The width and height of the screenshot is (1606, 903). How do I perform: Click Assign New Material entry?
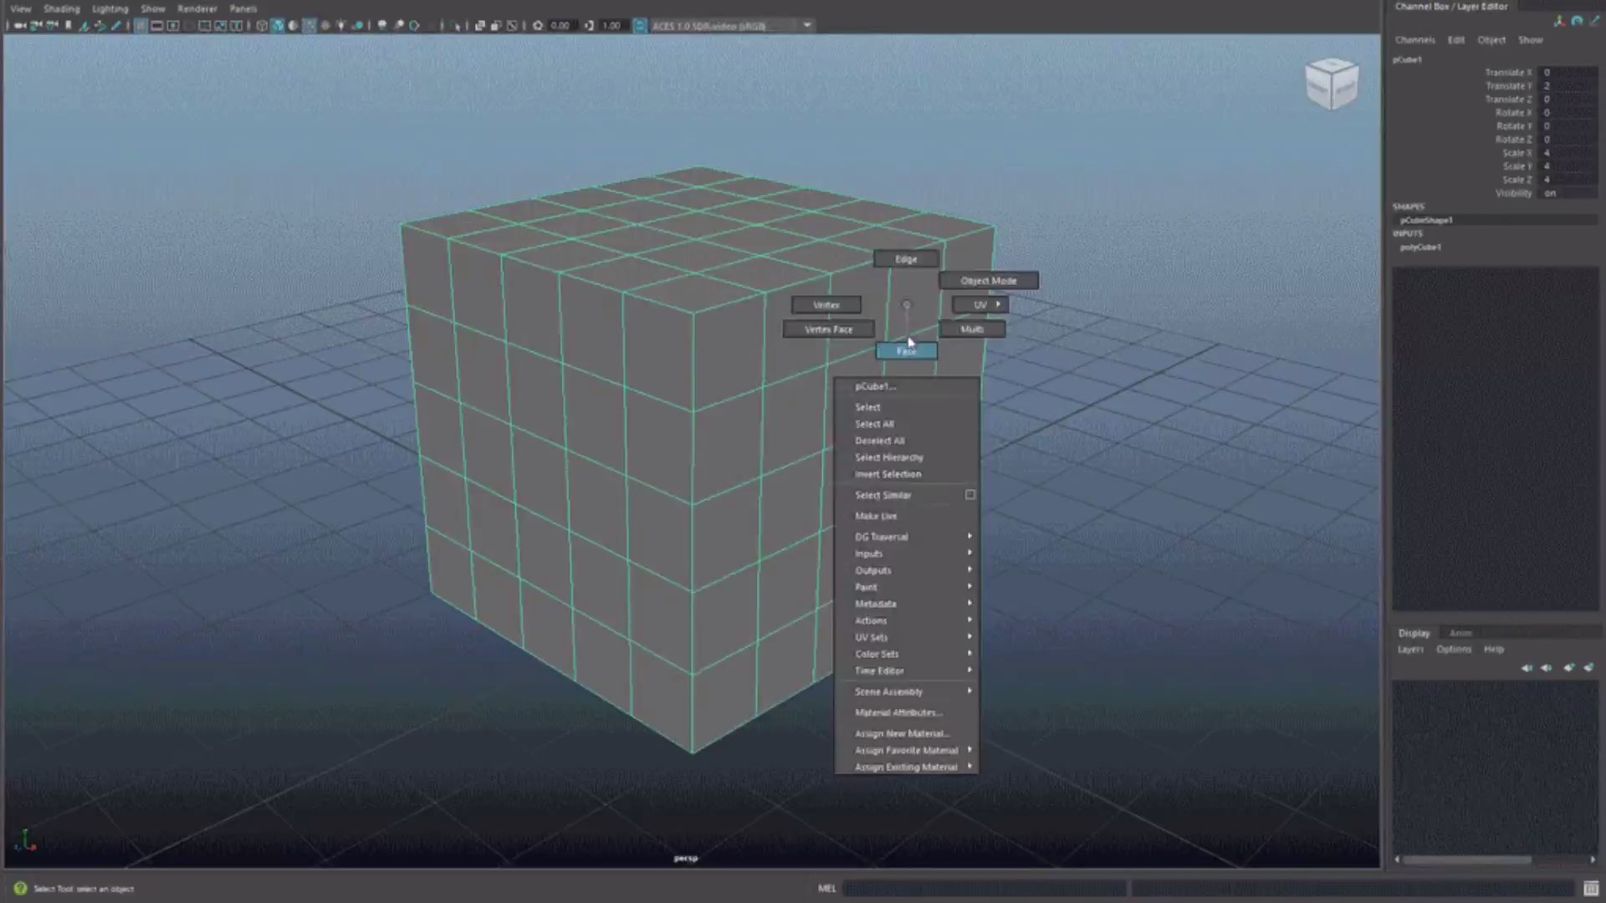902,733
